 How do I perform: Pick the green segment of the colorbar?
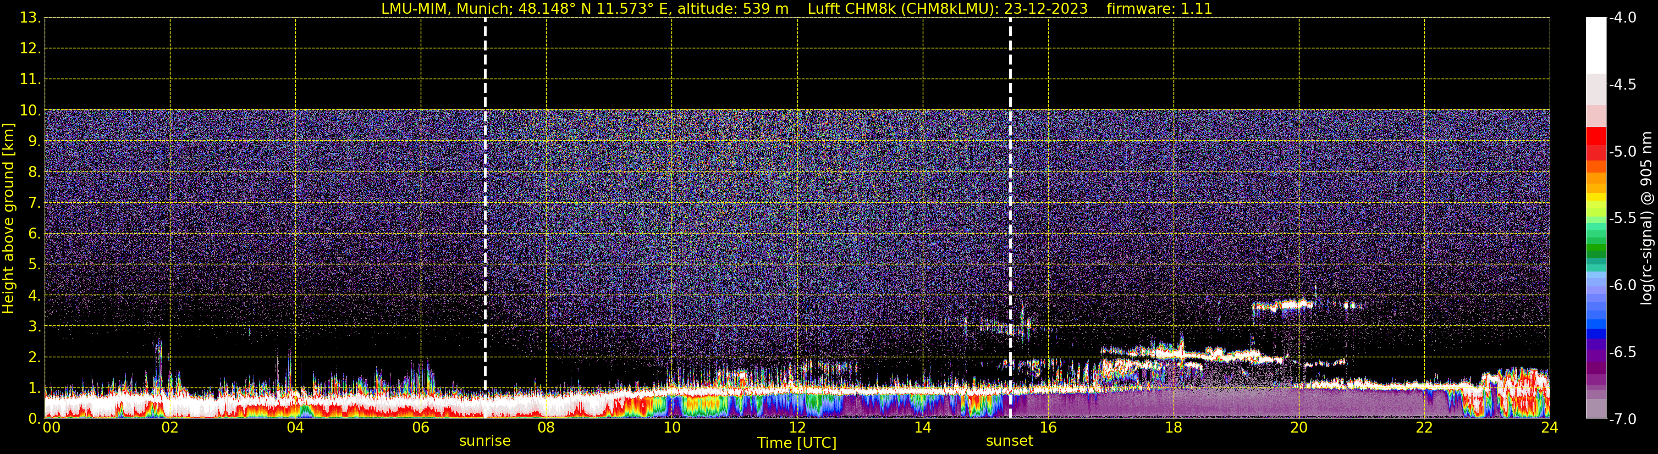1595,247
